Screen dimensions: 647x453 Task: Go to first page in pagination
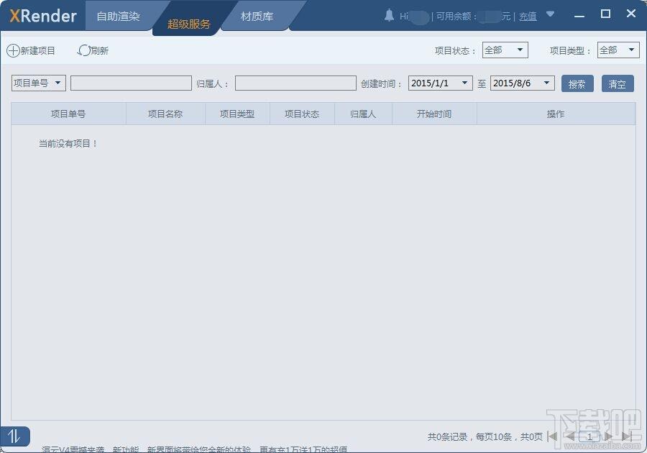tap(552, 436)
